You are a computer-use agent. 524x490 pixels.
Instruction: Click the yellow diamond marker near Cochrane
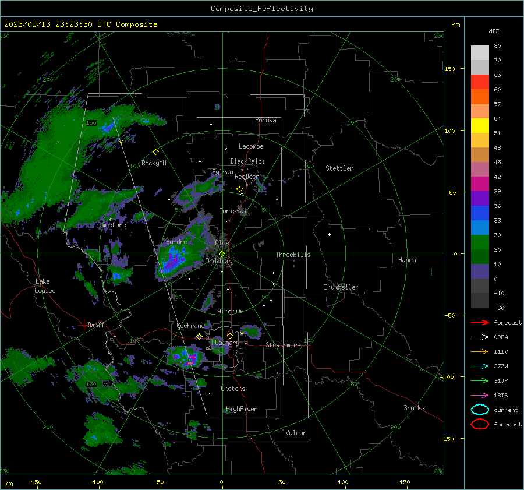pos(199,336)
